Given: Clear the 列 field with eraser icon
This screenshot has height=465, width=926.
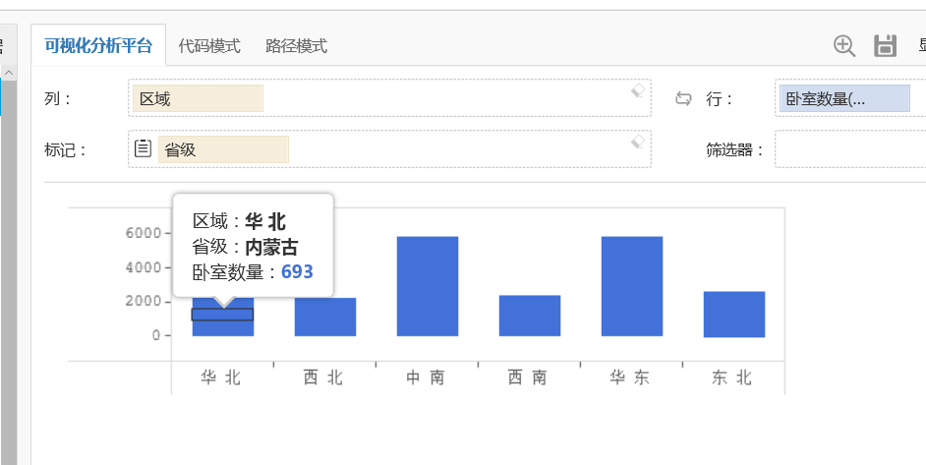Looking at the screenshot, I should (x=638, y=90).
